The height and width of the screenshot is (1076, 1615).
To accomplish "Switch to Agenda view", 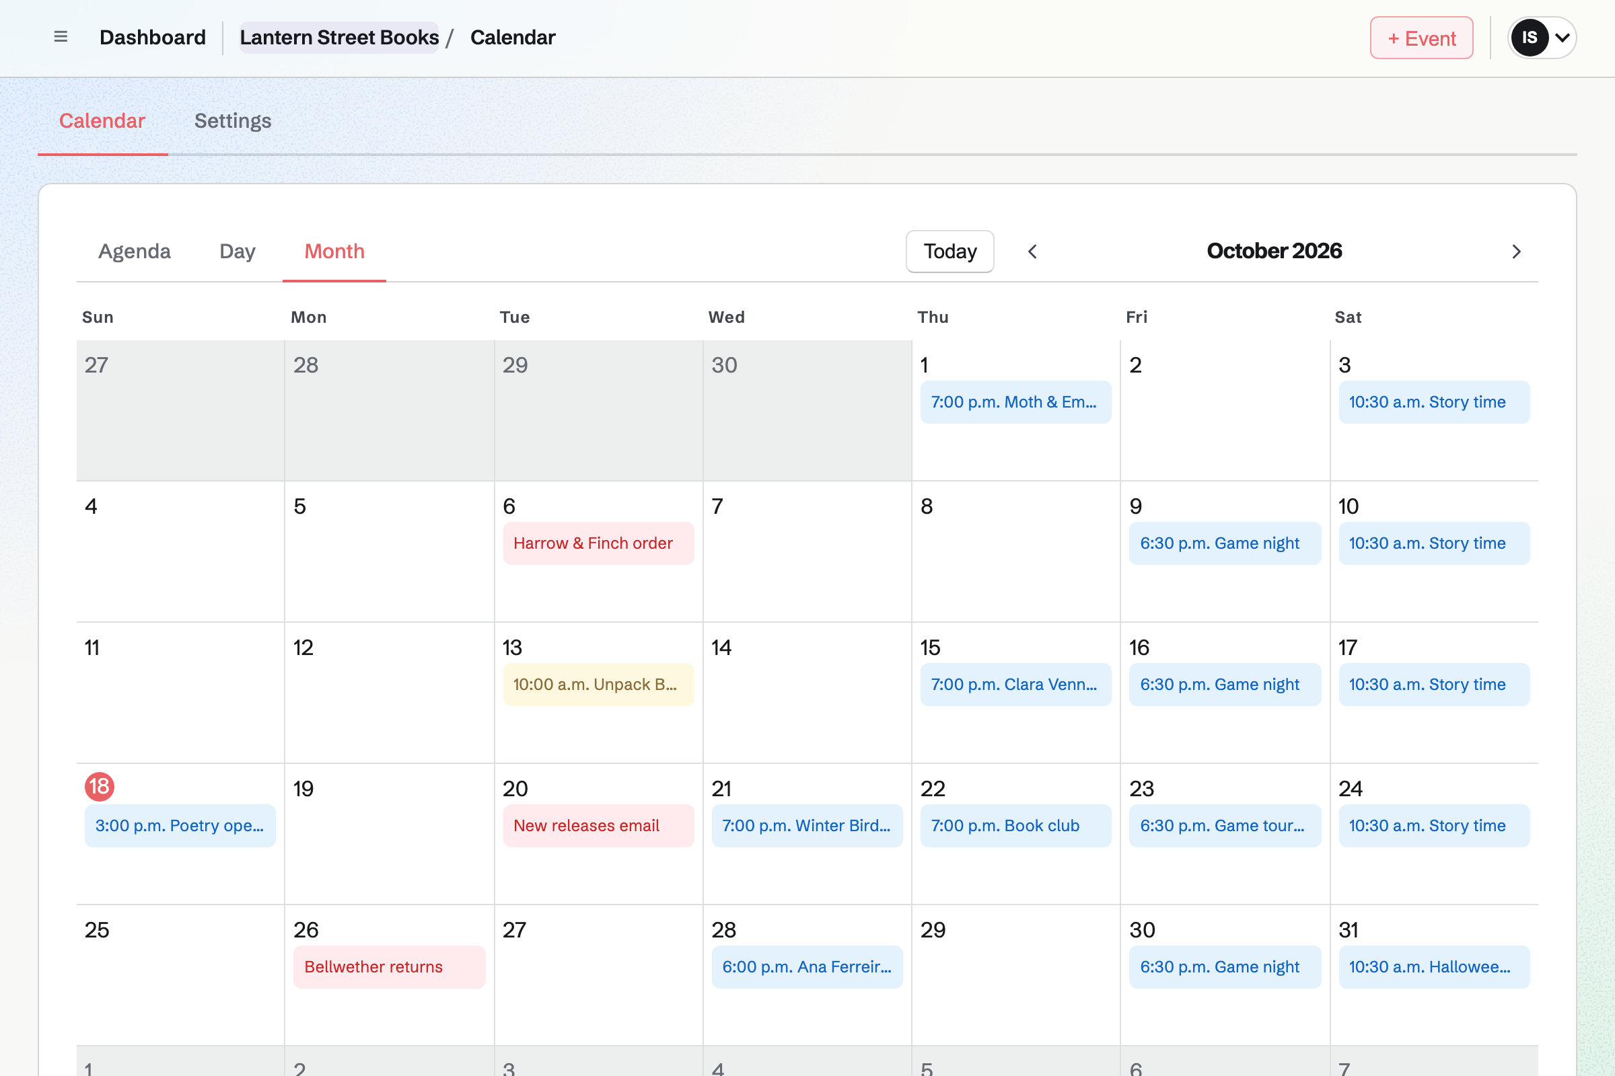I will pos(135,251).
